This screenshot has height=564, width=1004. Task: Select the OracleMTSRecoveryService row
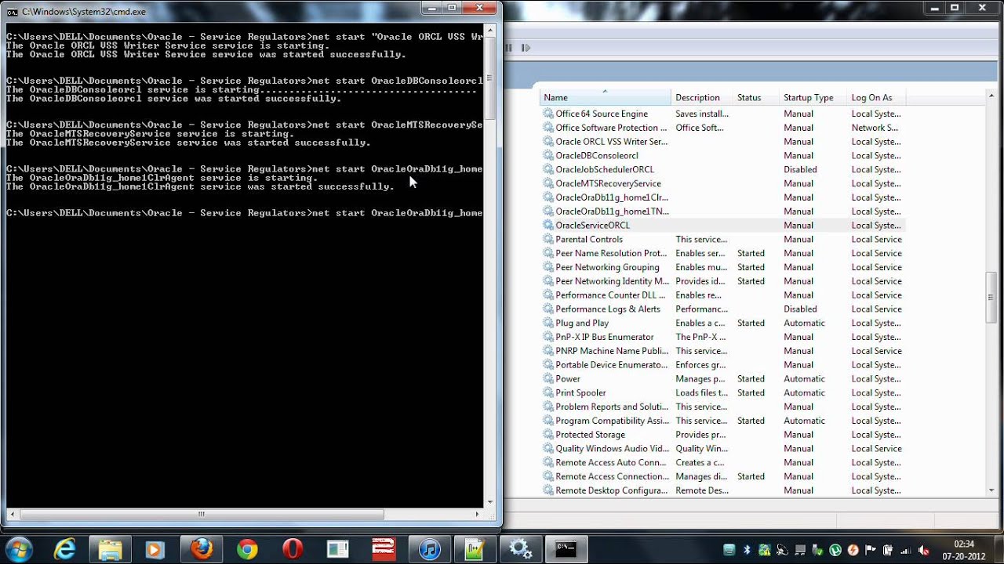[x=722, y=183]
